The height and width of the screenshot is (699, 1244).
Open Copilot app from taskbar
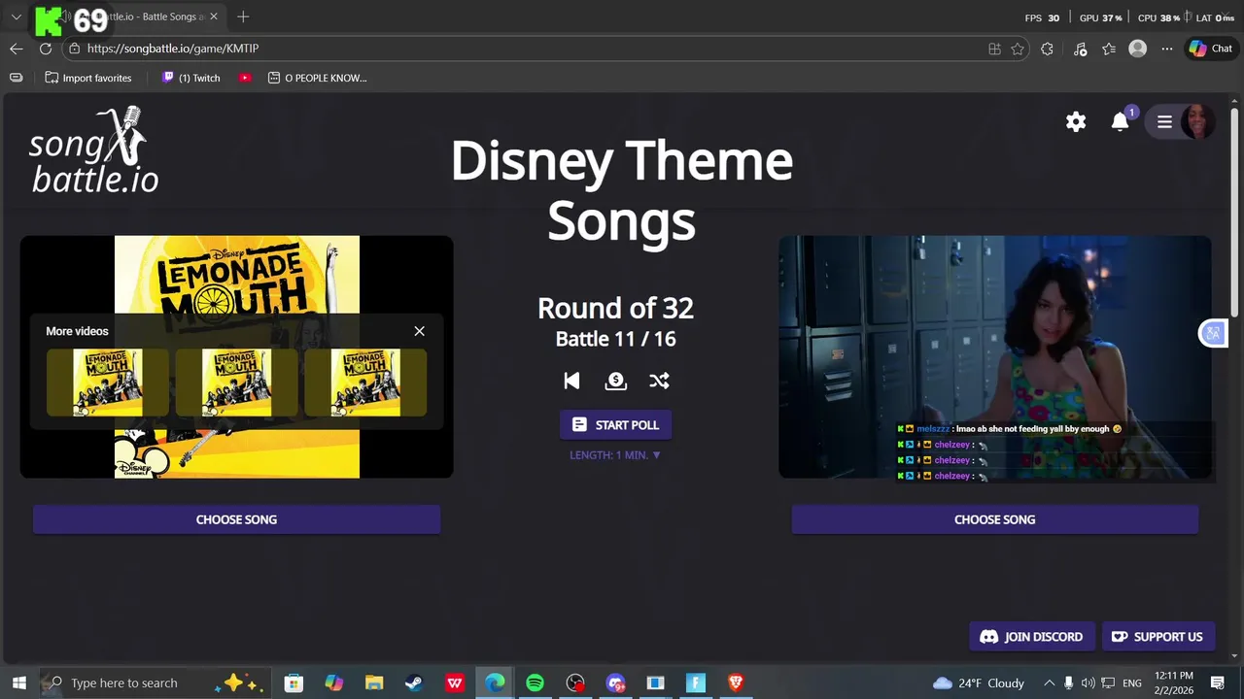[333, 682]
